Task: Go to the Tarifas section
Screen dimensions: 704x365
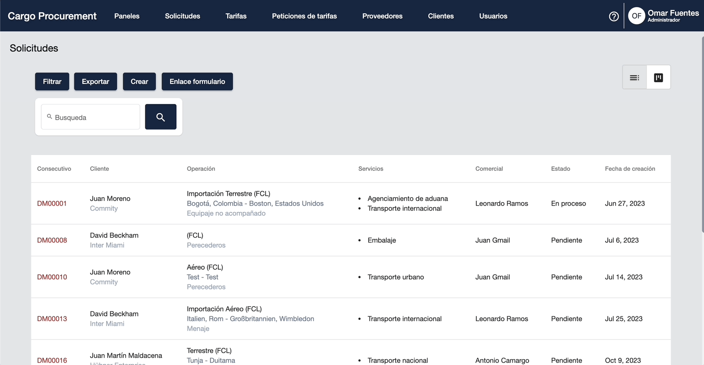Action: click(236, 16)
